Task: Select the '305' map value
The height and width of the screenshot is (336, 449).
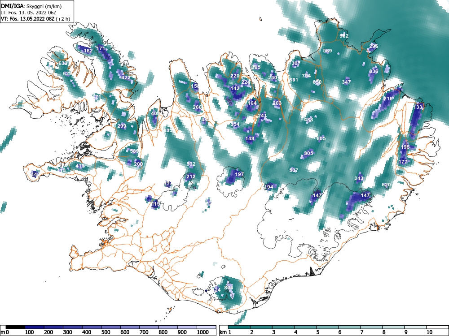Action: pos(308,153)
